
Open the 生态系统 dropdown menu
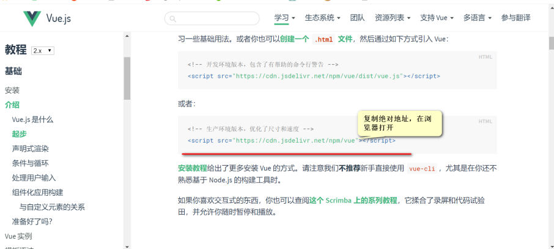(322, 18)
